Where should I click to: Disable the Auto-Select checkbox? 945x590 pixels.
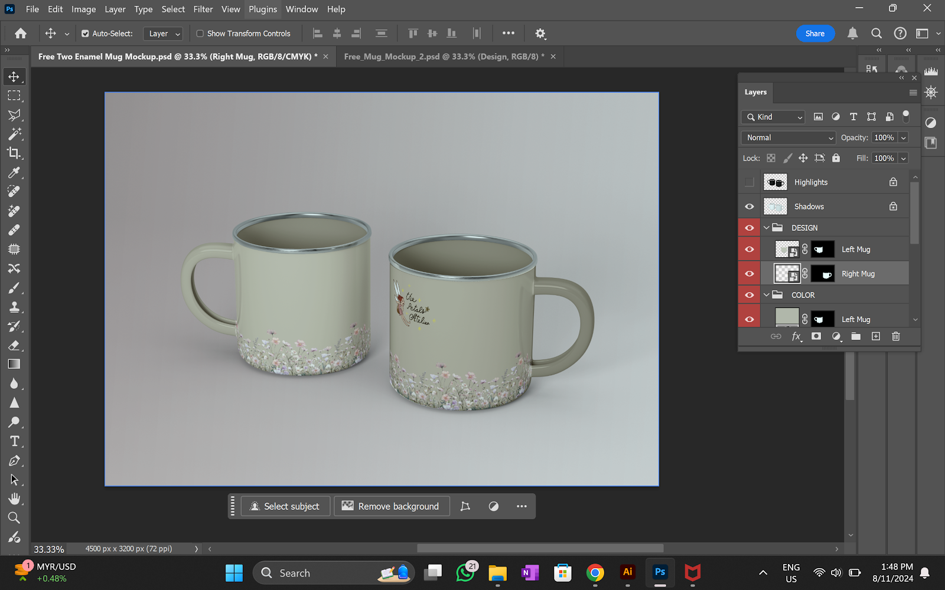point(86,34)
